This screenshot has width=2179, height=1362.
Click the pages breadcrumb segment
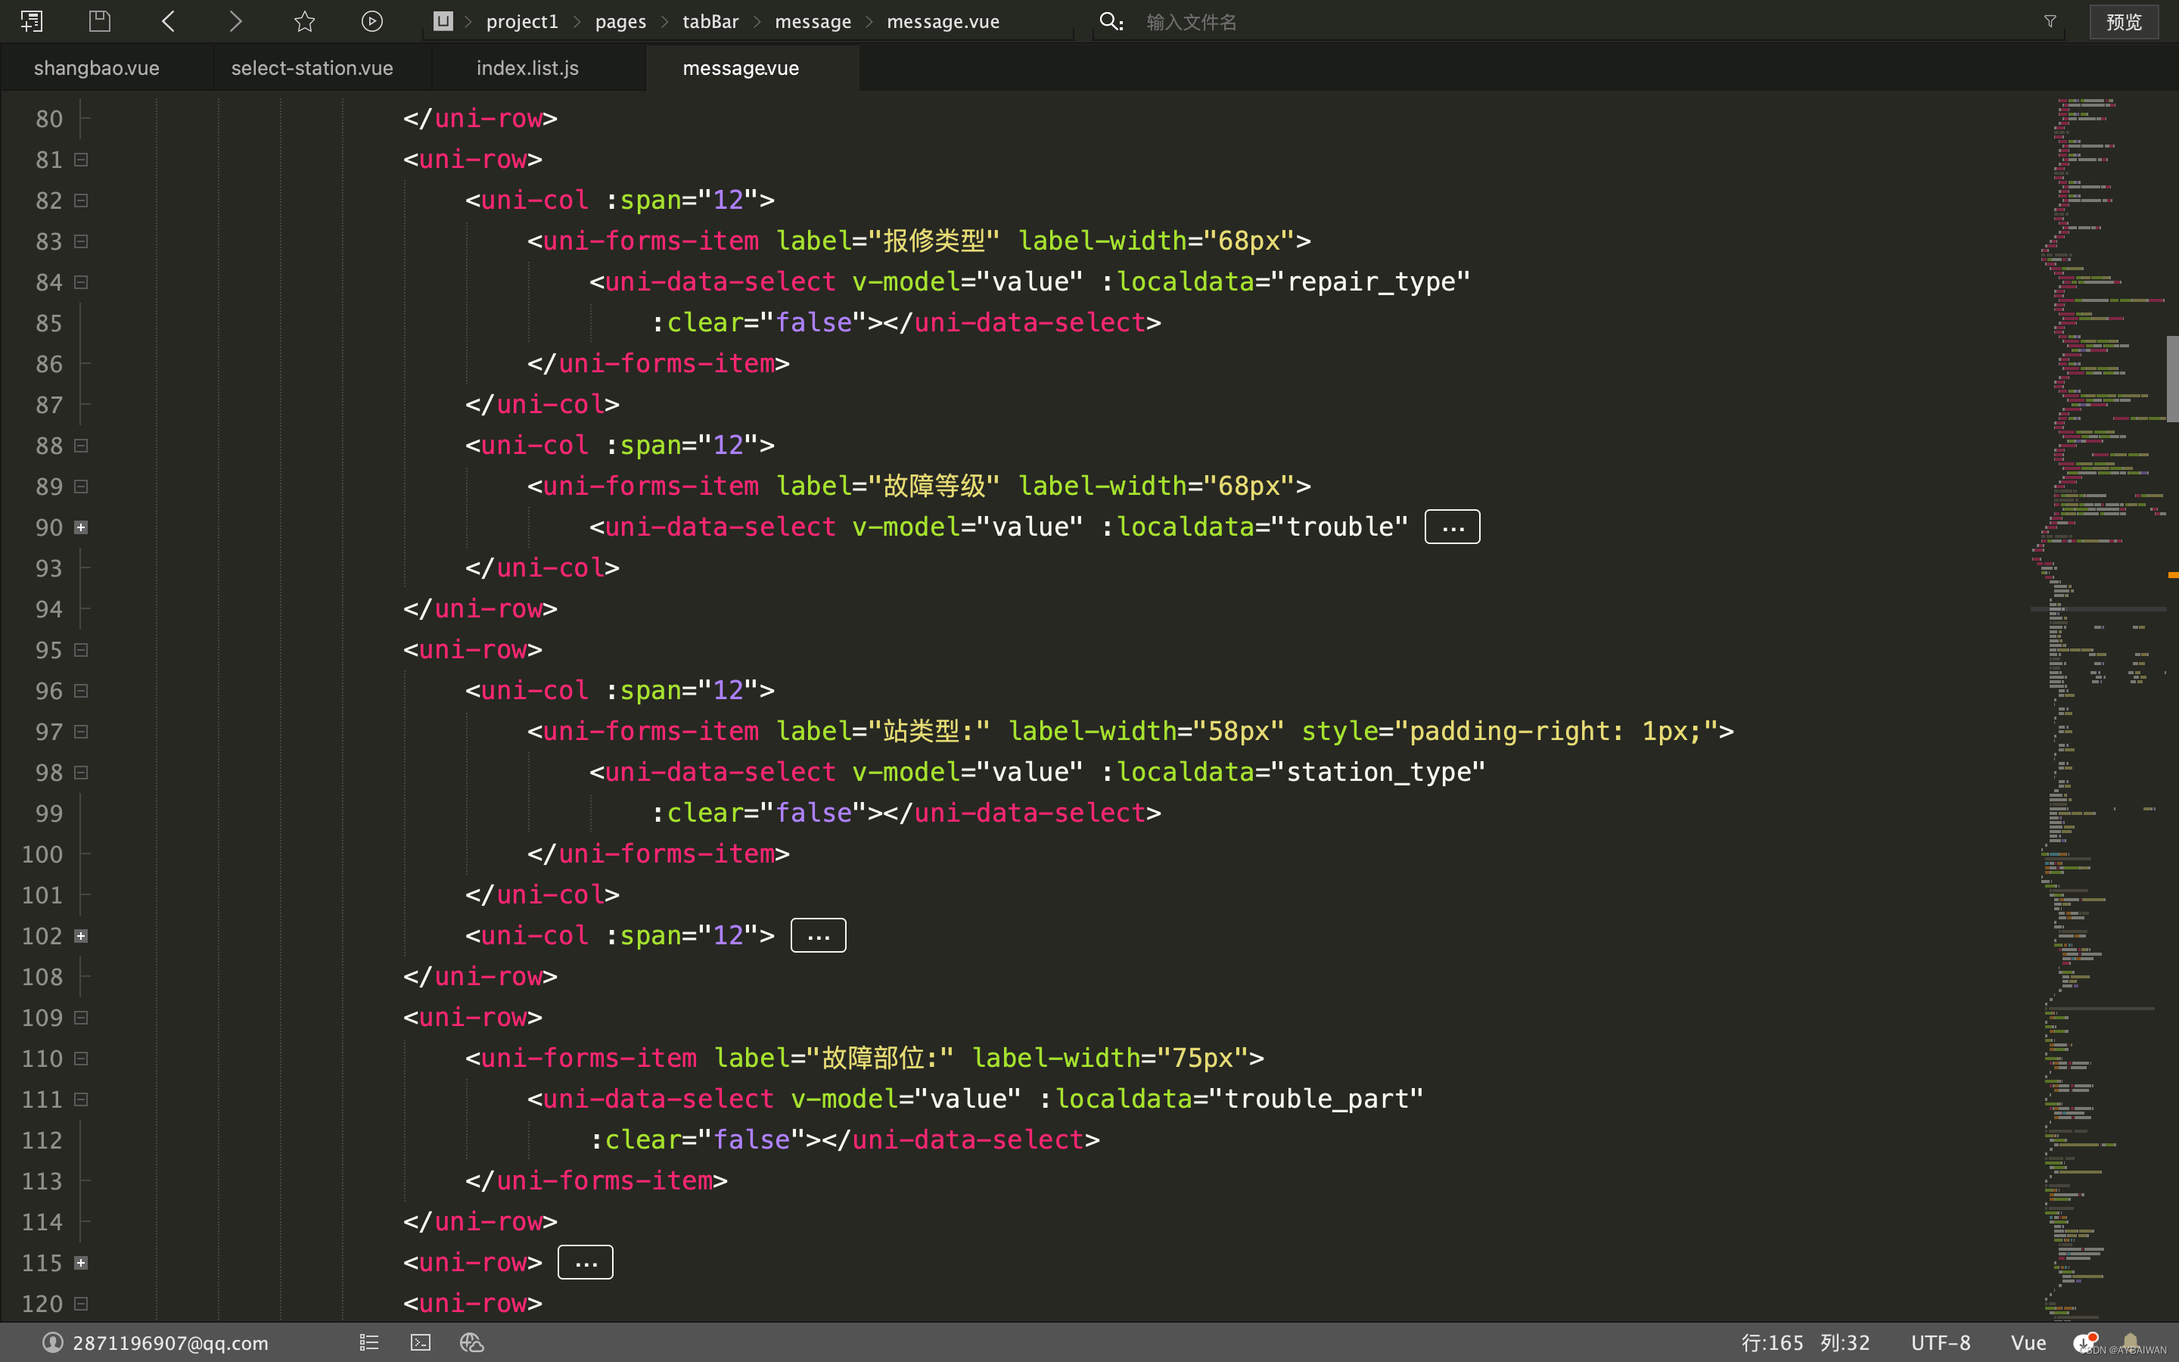[620, 22]
